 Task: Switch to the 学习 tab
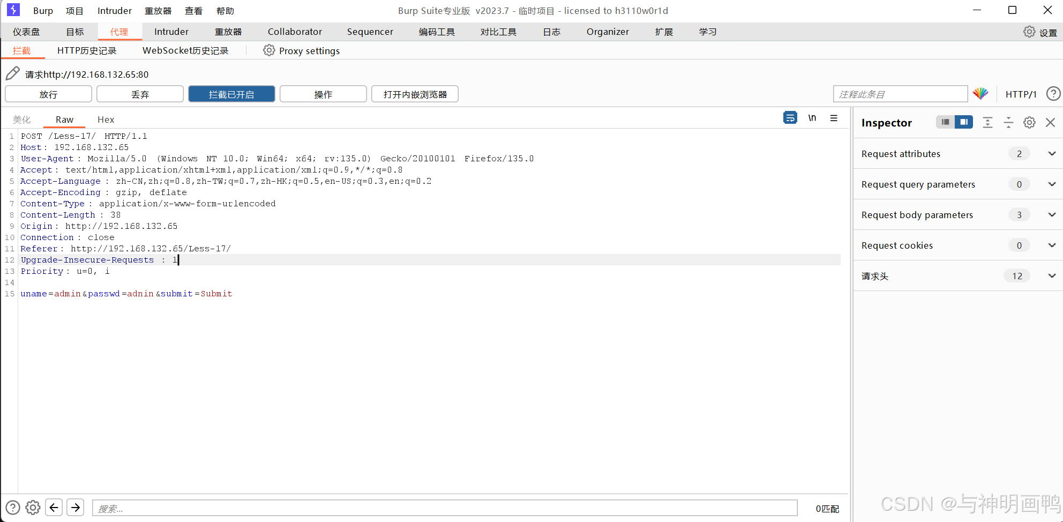[708, 32]
